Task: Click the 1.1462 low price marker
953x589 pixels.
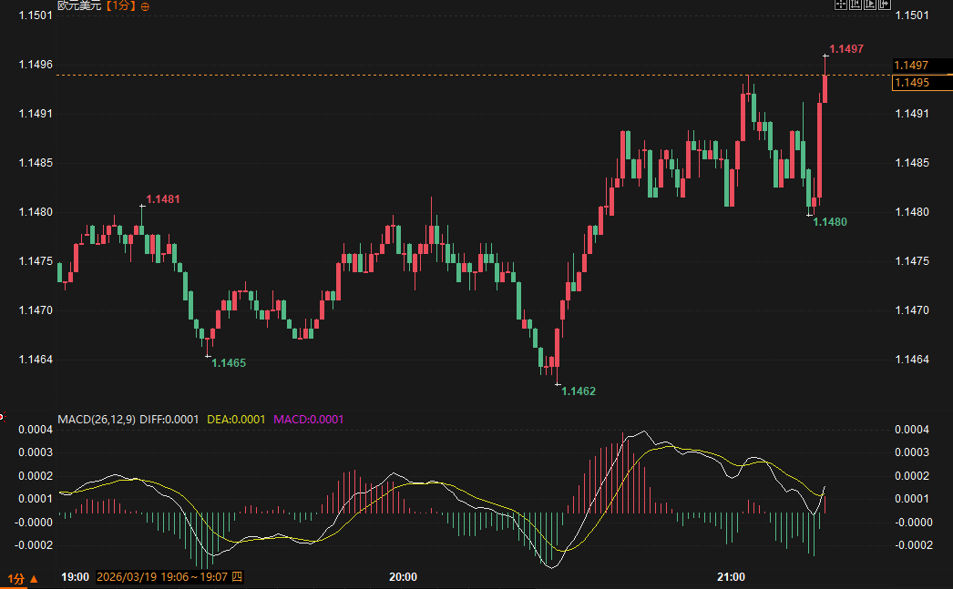Action: (x=578, y=391)
